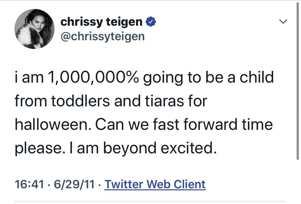Expand the tweet options chevron

(283, 22)
